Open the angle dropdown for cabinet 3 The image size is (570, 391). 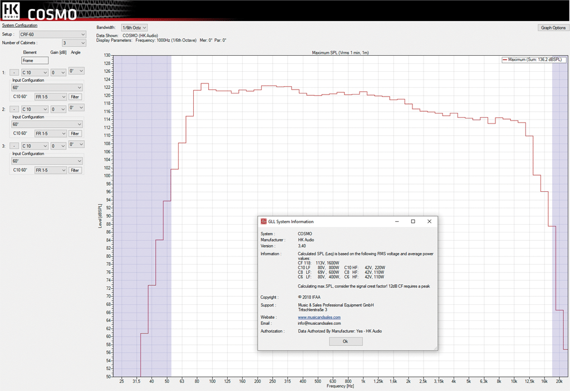[76, 145]
